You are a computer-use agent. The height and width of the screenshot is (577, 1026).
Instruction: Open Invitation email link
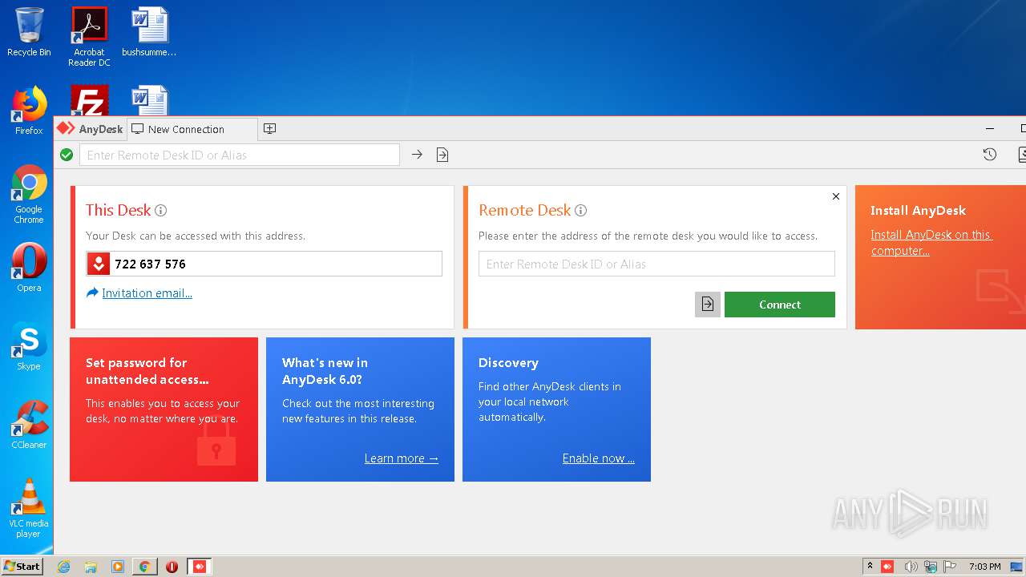147,293
